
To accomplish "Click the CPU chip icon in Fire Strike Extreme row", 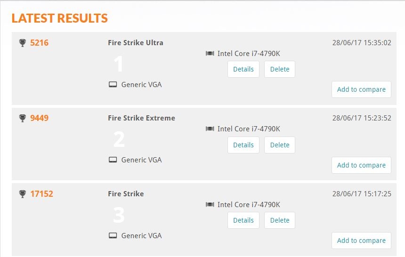I will [x=210, y=129].
